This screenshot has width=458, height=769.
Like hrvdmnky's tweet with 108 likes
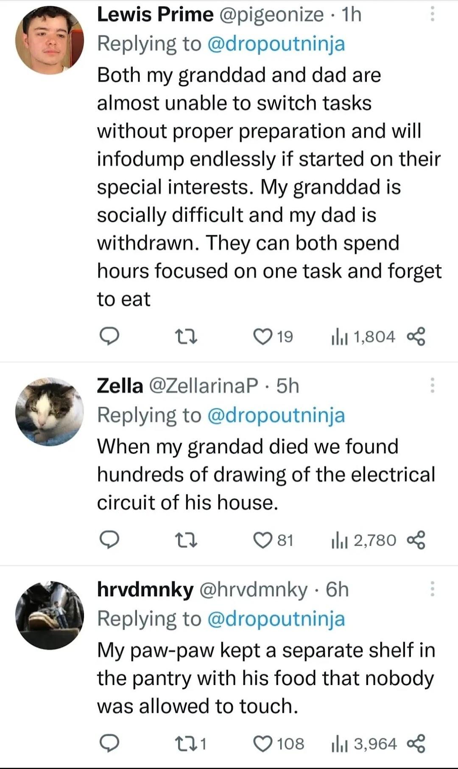pos(263,744)
